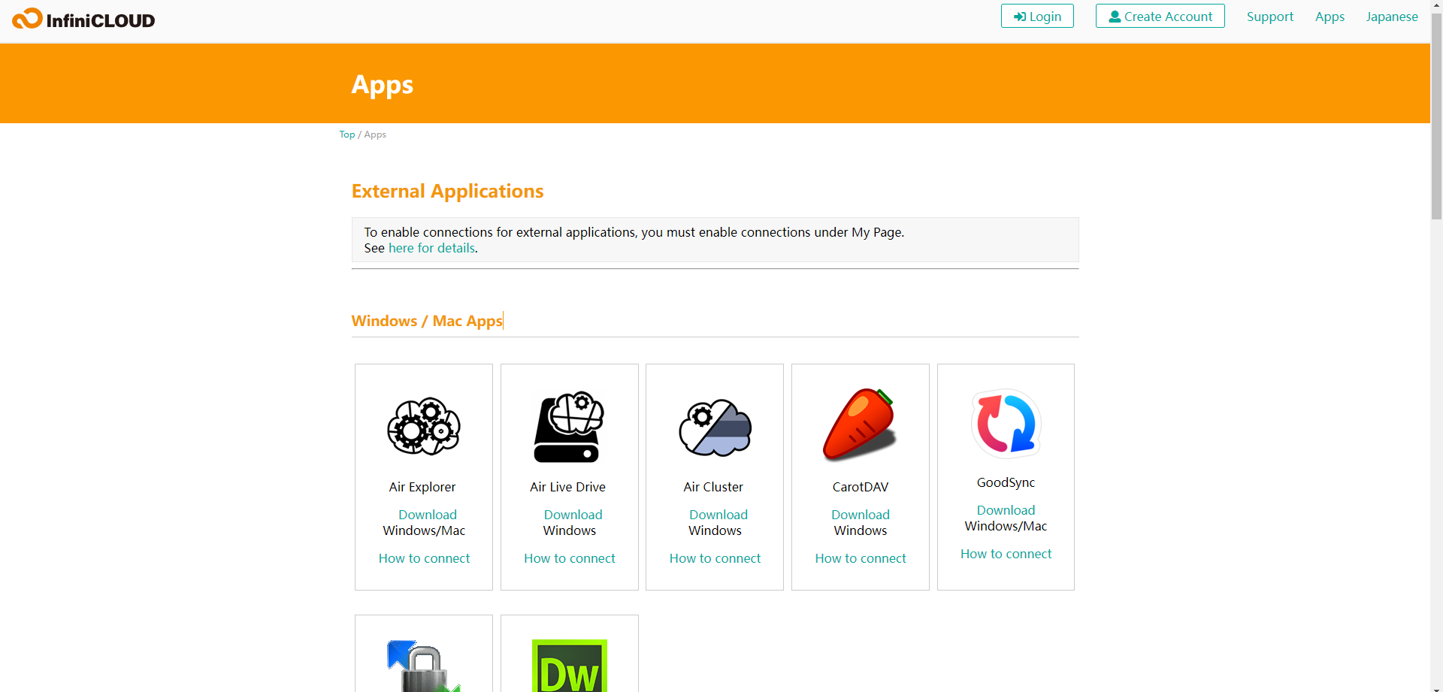Viewport: 1443px width, 692px height.
Task: Download Air Explorer
Action: [x=428, y=515]
